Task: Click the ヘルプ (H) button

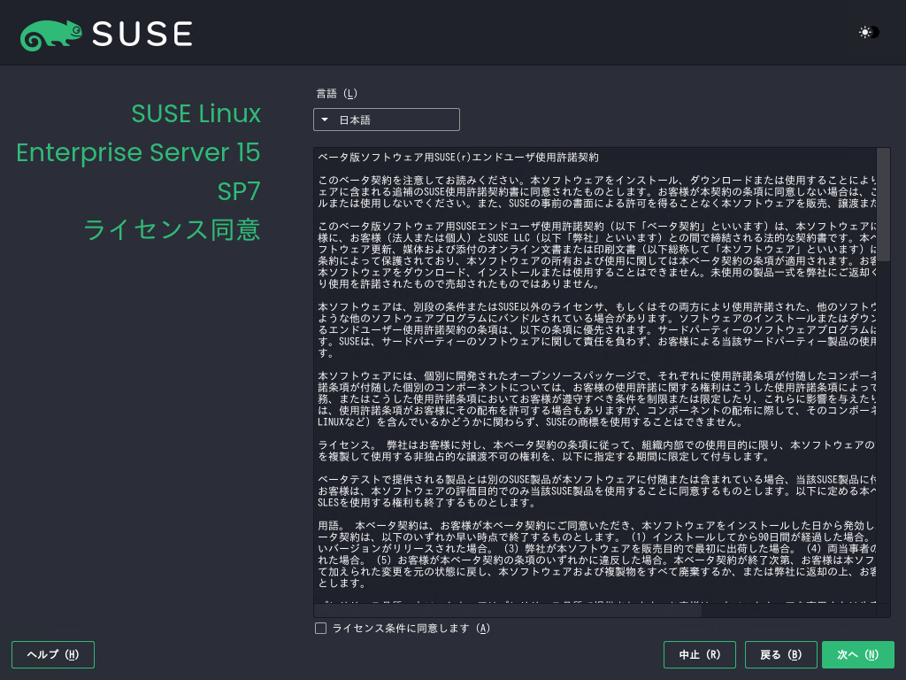Action: pyautogui.click(x=53, y=654)
